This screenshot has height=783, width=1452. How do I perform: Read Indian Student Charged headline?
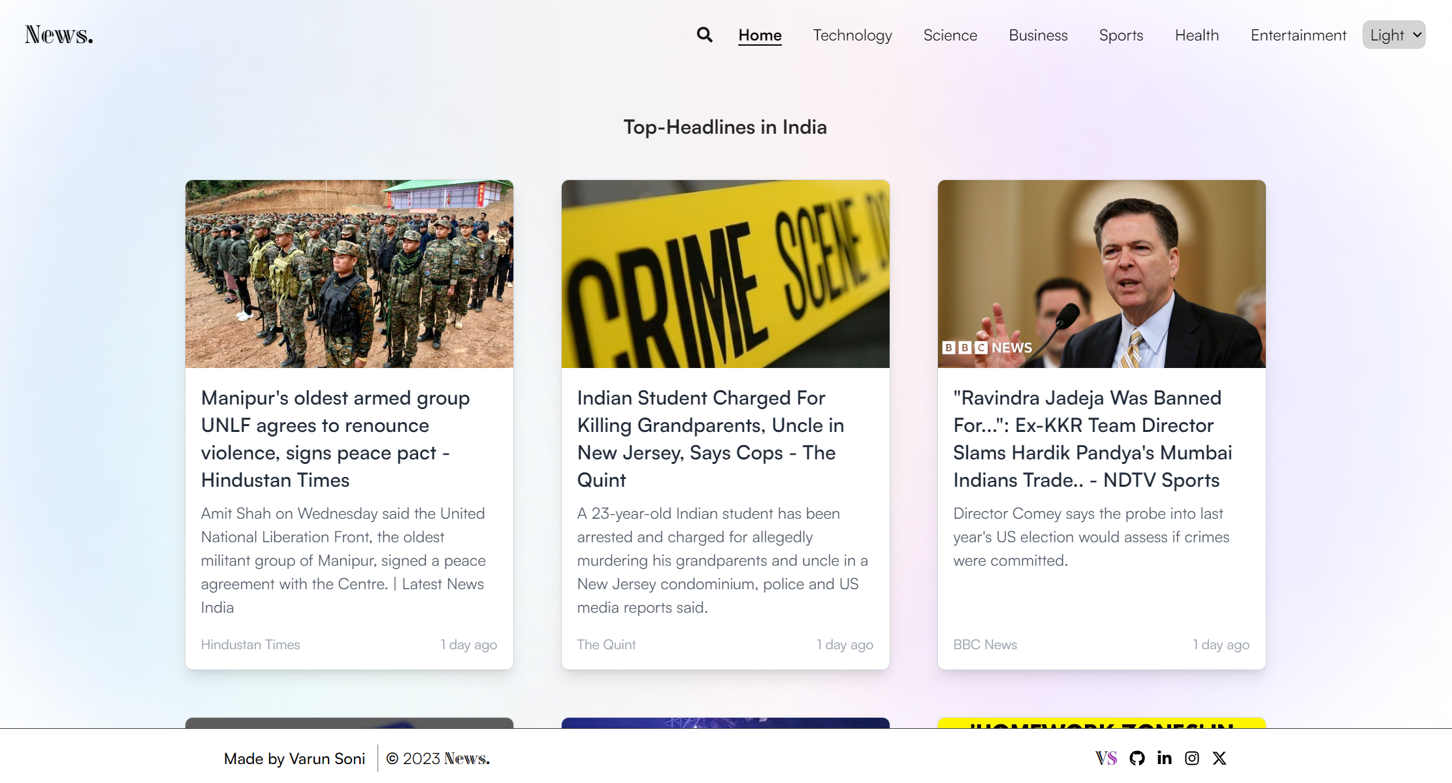(711, 439)
